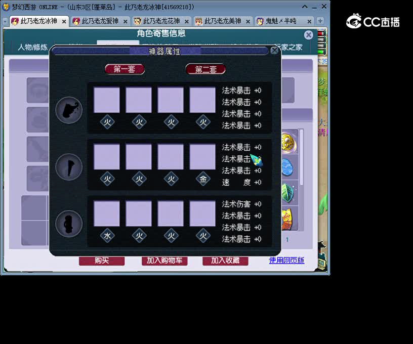The image size is (413, 344).
Task: Click second 火 element icon in top row
Action: (x=139, y=122)
